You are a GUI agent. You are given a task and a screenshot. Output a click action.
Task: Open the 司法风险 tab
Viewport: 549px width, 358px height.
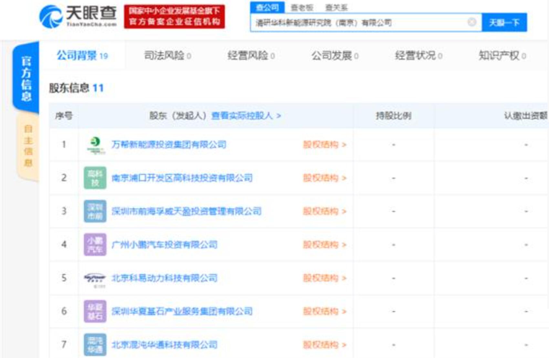[167, 56]
